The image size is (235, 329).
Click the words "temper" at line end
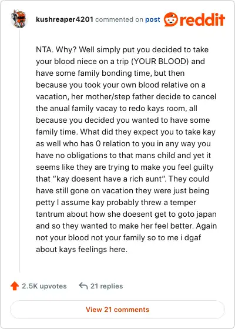pos(183,203)
